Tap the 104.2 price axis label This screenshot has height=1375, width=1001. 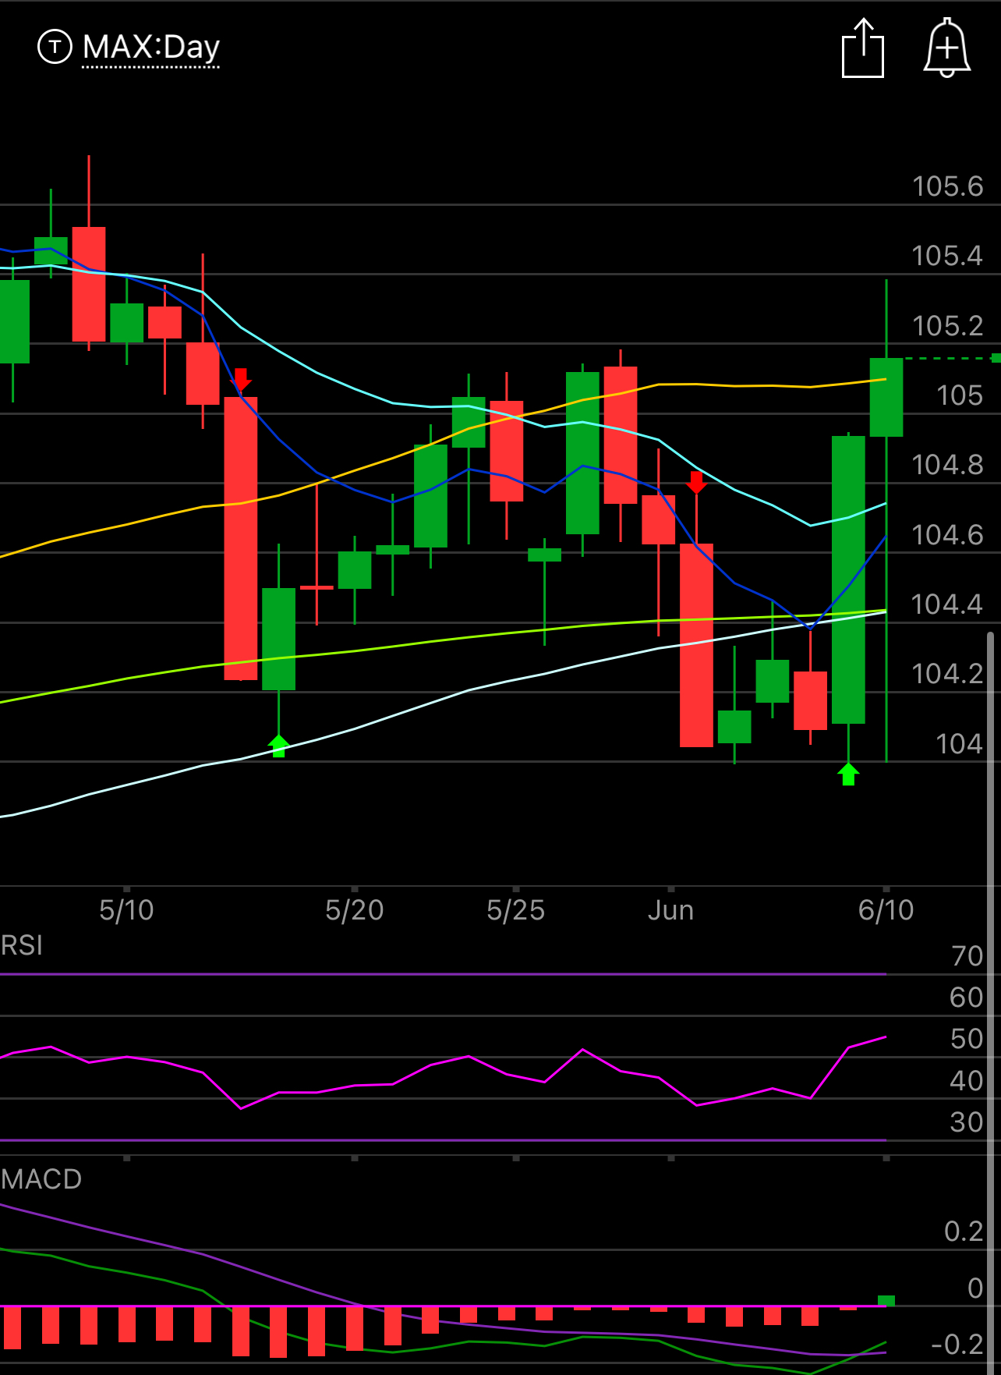pos(947,674)
